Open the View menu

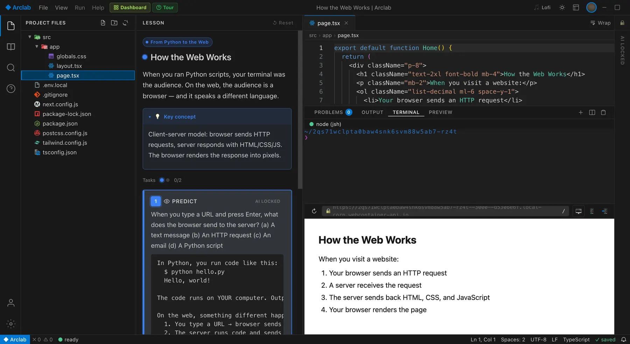tap(61, 8)
